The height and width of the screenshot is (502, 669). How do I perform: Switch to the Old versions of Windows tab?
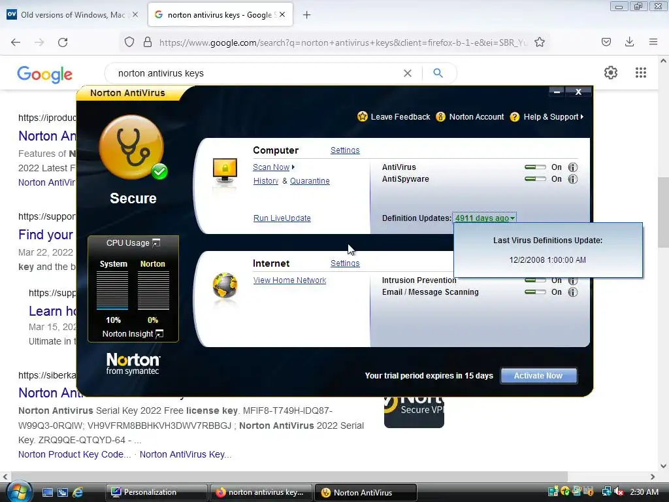73,15
